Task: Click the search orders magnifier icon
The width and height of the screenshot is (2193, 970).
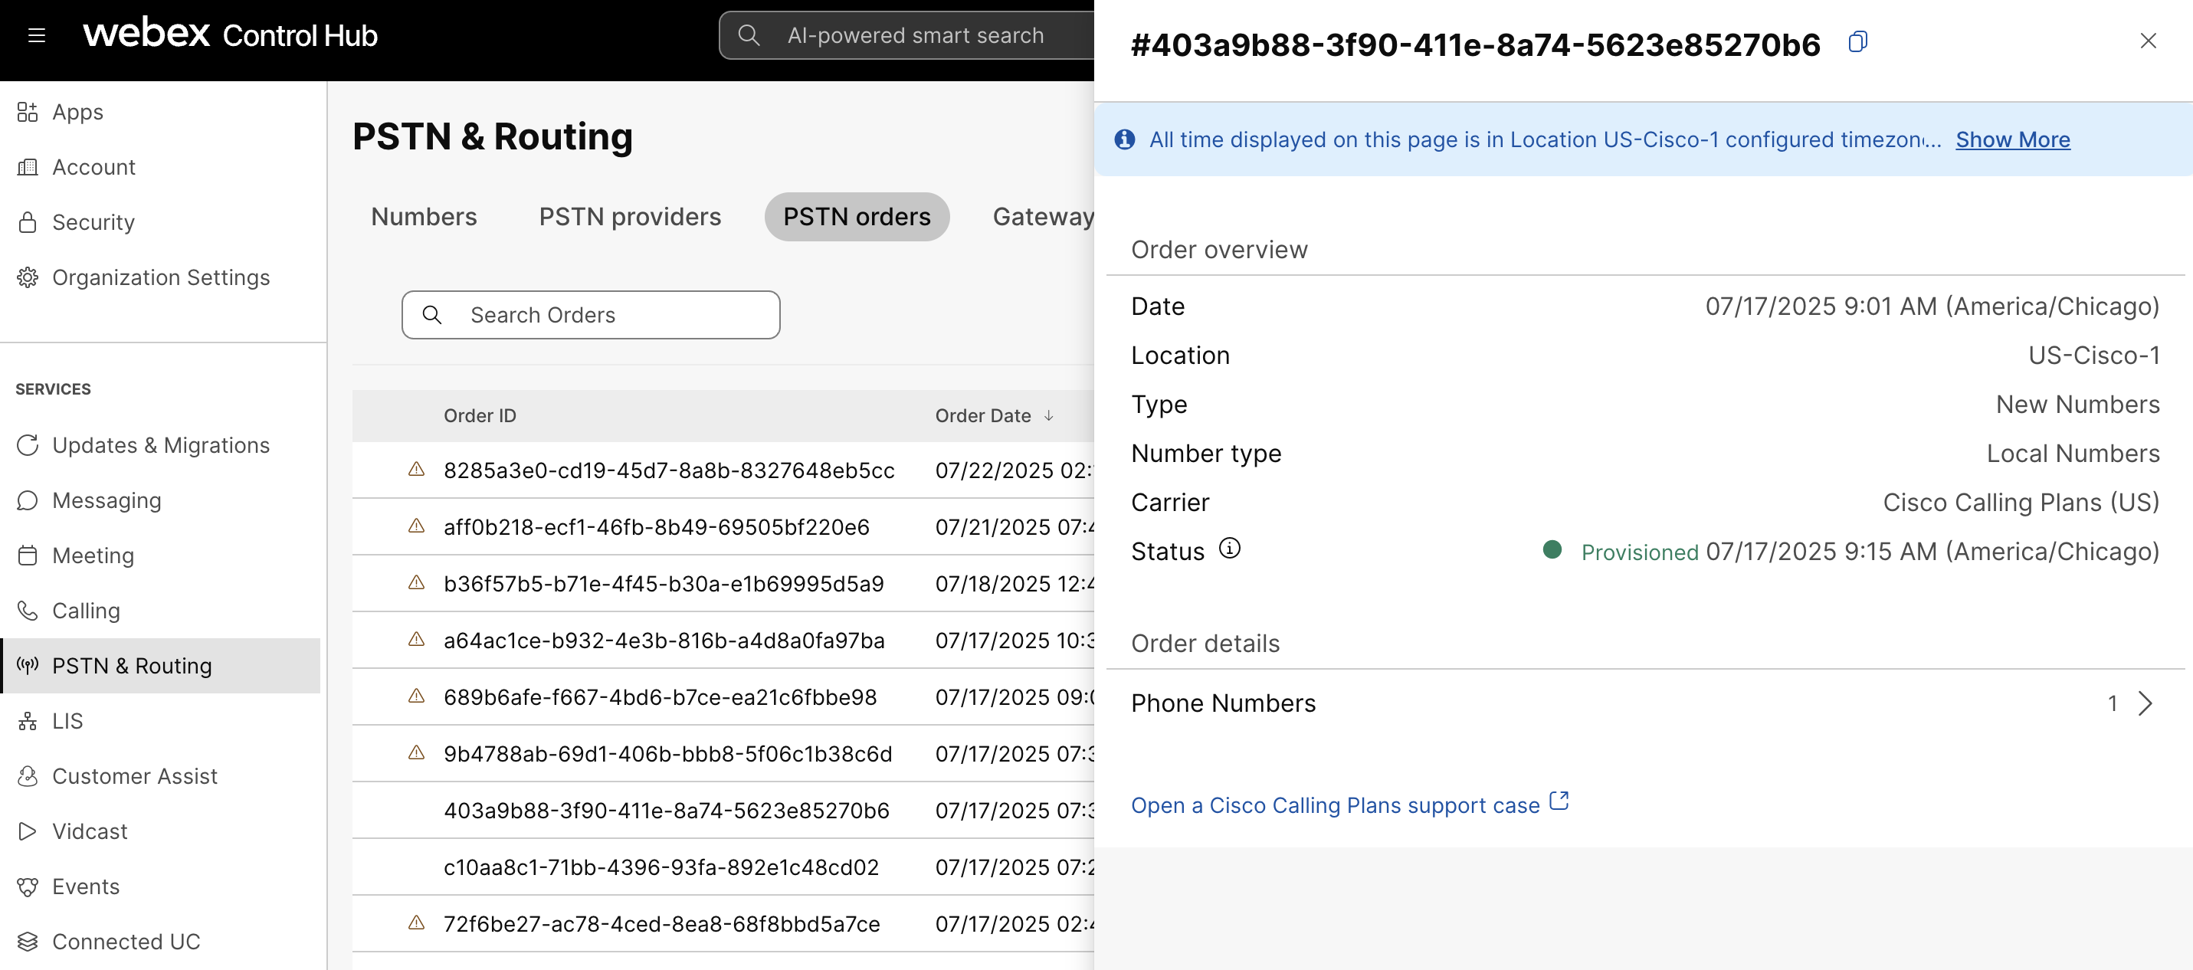Action: (432, 315)
